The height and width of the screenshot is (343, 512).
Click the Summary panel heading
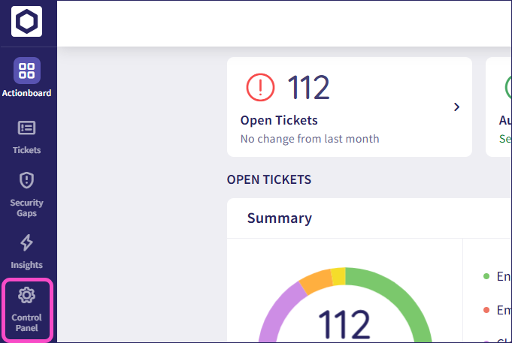(x=280, y=218)
